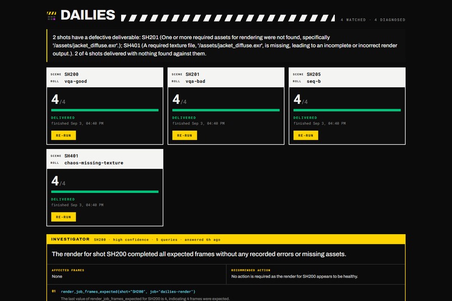Image resolution: width=452 pixels, height=301 pixels.
Task: Click the SH205 card's 4/4 frame count
Action: coord(301,100)
